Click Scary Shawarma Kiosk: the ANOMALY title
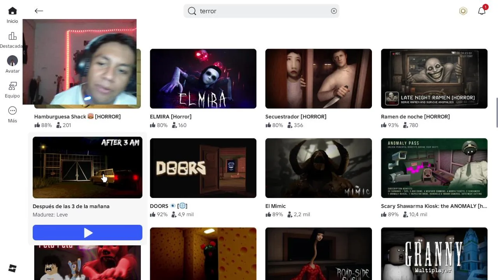This screenshot has height=280, width=498. [434, 206]
